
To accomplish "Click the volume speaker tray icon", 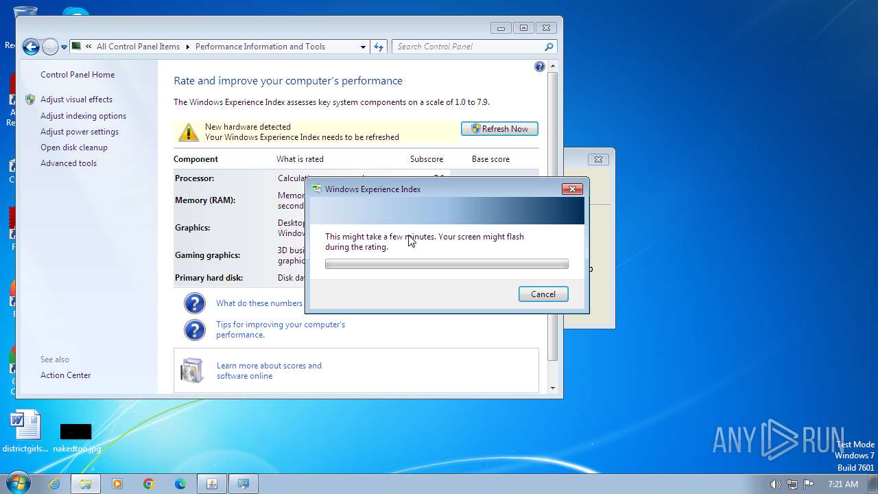I will [x=775, y=484].
